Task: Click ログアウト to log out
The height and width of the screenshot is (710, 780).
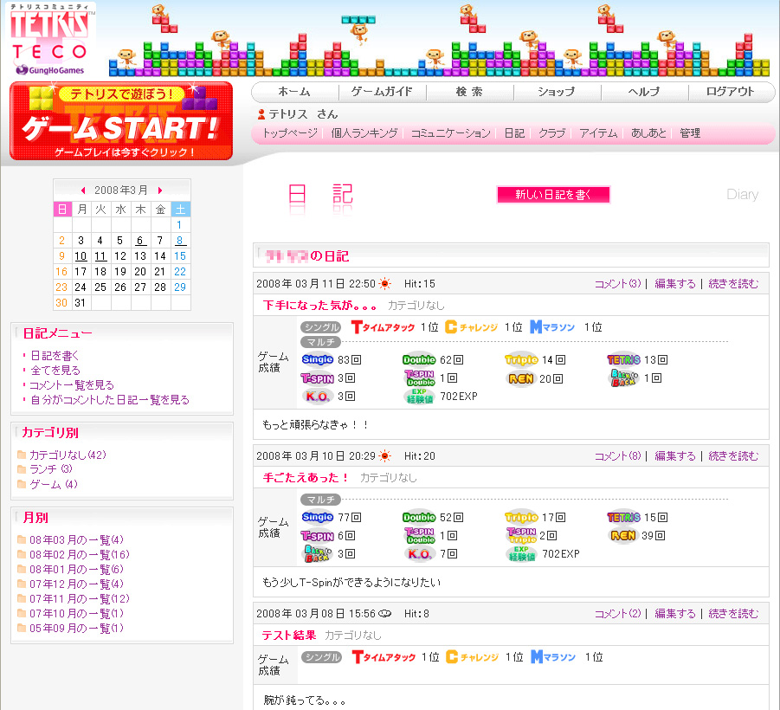Action: coord(731,92)
